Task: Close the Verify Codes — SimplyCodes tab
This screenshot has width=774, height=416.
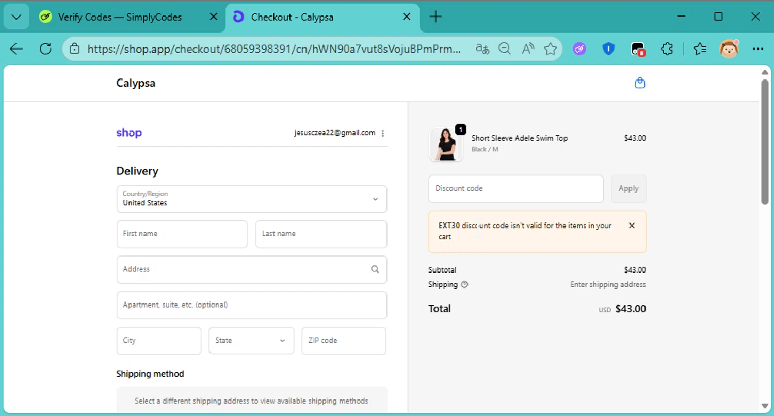Action: pos(213,17)
